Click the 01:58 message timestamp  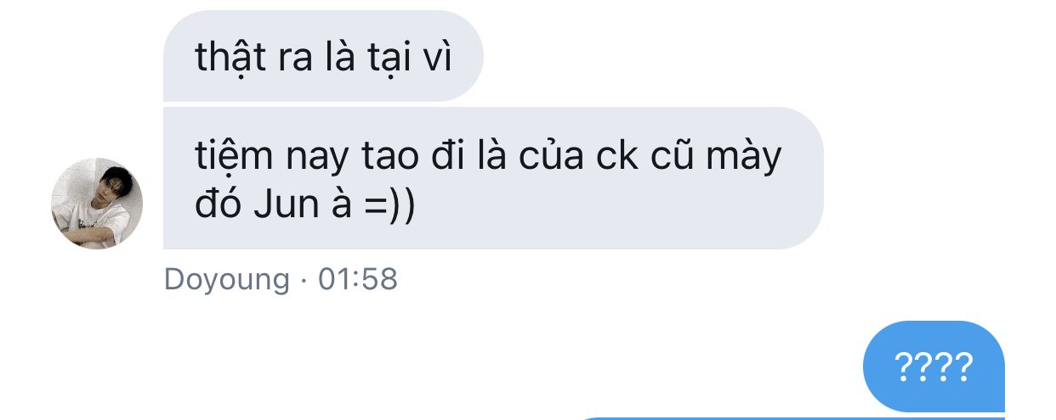tap(358, 279)
